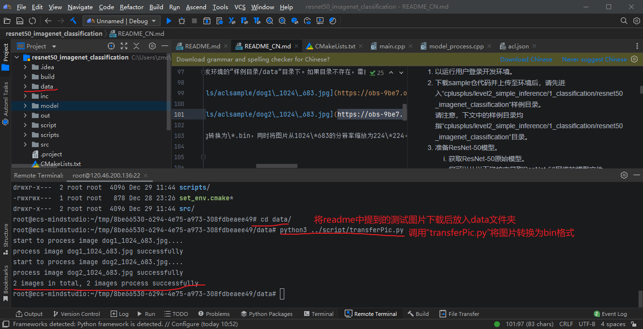Open the File Transfer tool window
This screenshot has height=329, width=643.
pos(459,314)
